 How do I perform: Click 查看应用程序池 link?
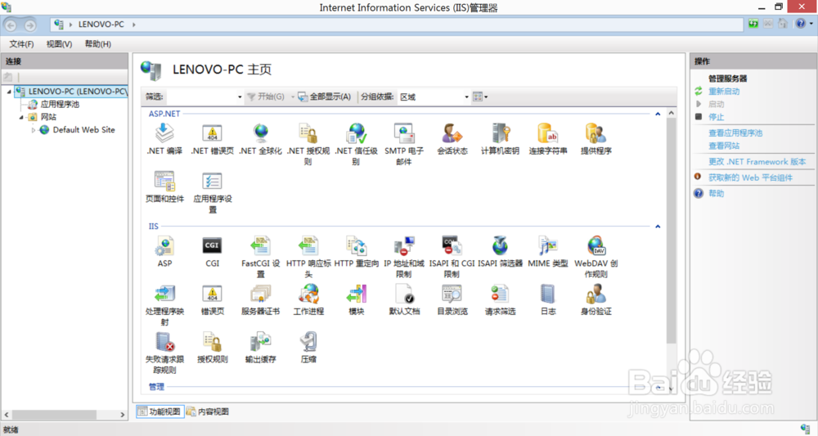tap(735, 133)
